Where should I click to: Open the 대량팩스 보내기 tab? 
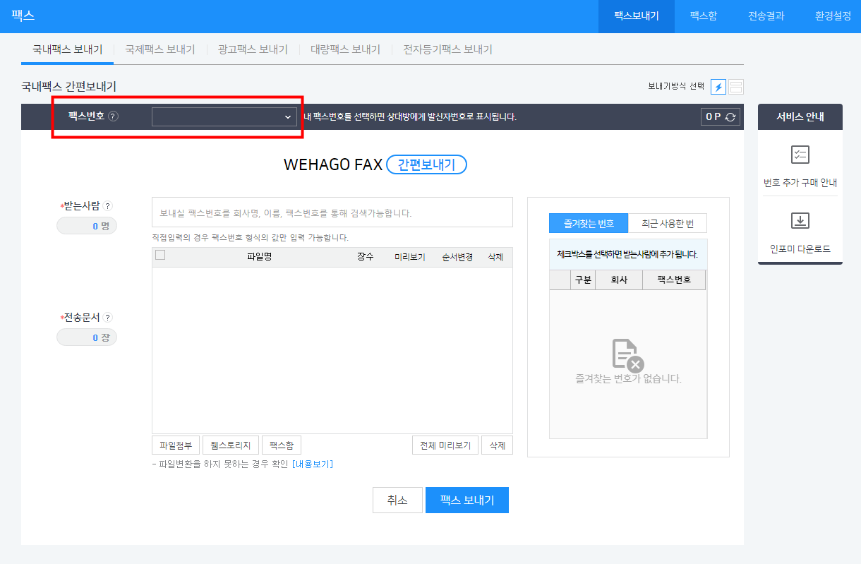tap(345, 49)
